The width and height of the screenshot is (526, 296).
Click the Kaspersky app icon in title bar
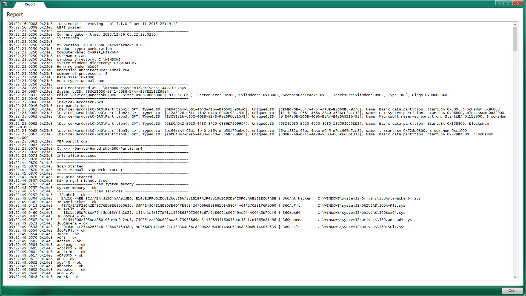pos(5,4)
